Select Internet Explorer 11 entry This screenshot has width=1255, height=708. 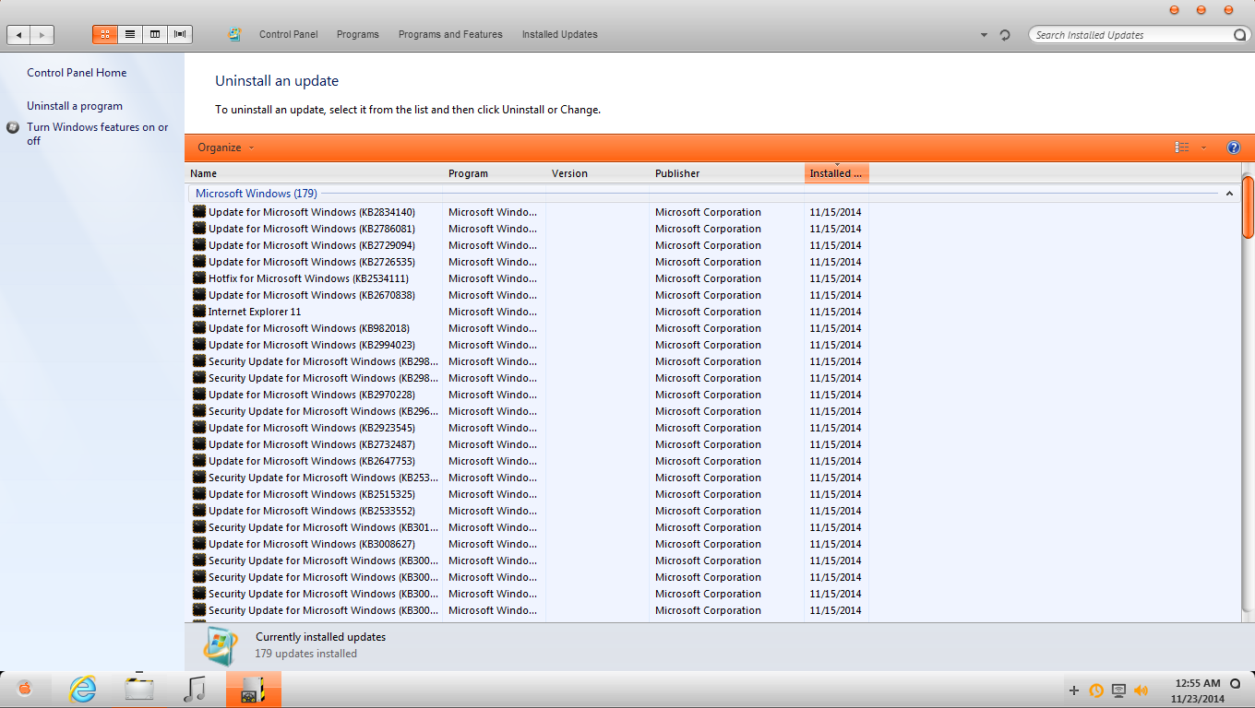point(255,312)
